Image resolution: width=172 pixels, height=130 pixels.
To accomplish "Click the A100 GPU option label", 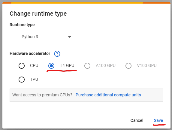I will pyautogui.click(x=106, y=65).
